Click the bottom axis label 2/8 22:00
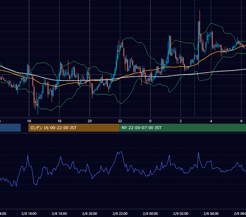The width and height of the screenshot is (246, 217). pos(120,213)
